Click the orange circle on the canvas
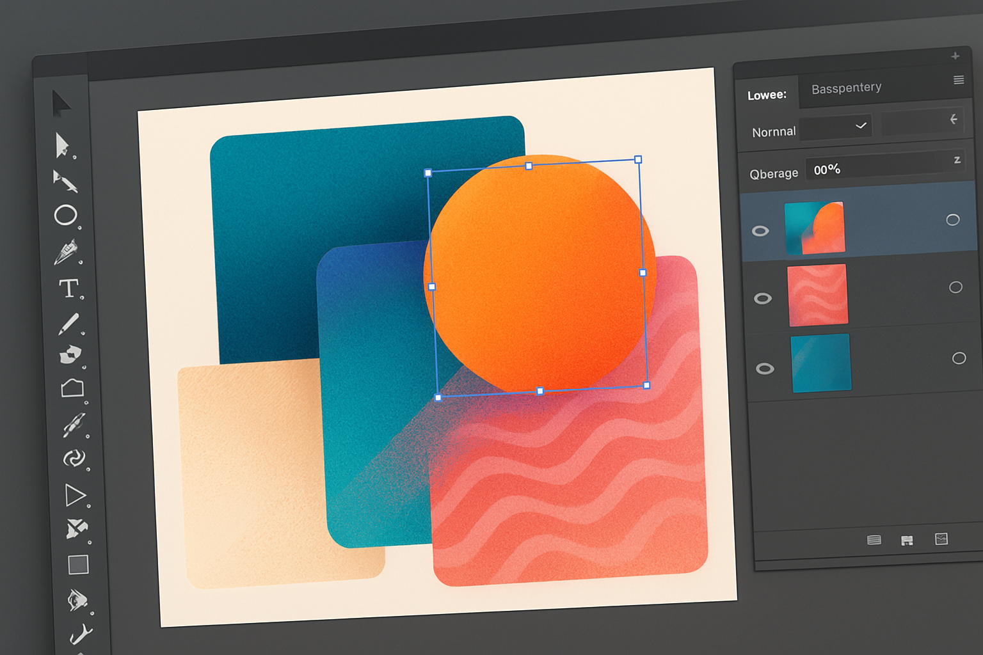 point(539,273)
